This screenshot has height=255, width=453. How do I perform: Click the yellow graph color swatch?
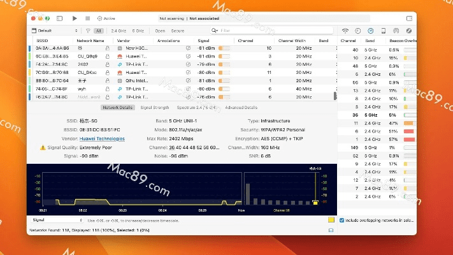pos(331,220)
